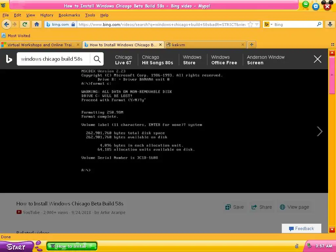Image resolution: width=336 pixels, height=252 pixels.
Task: Open the History menu
Action: point(47,15)
